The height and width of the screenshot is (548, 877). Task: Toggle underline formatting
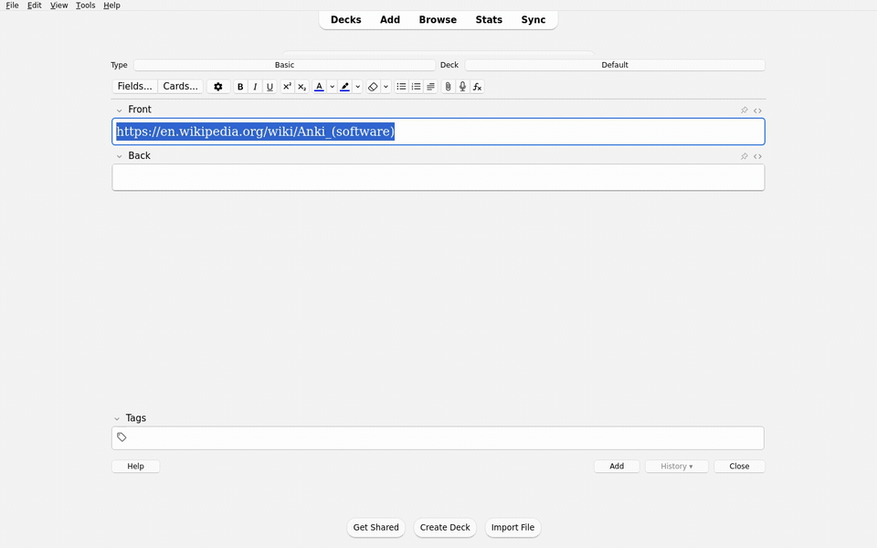[269, 87]
